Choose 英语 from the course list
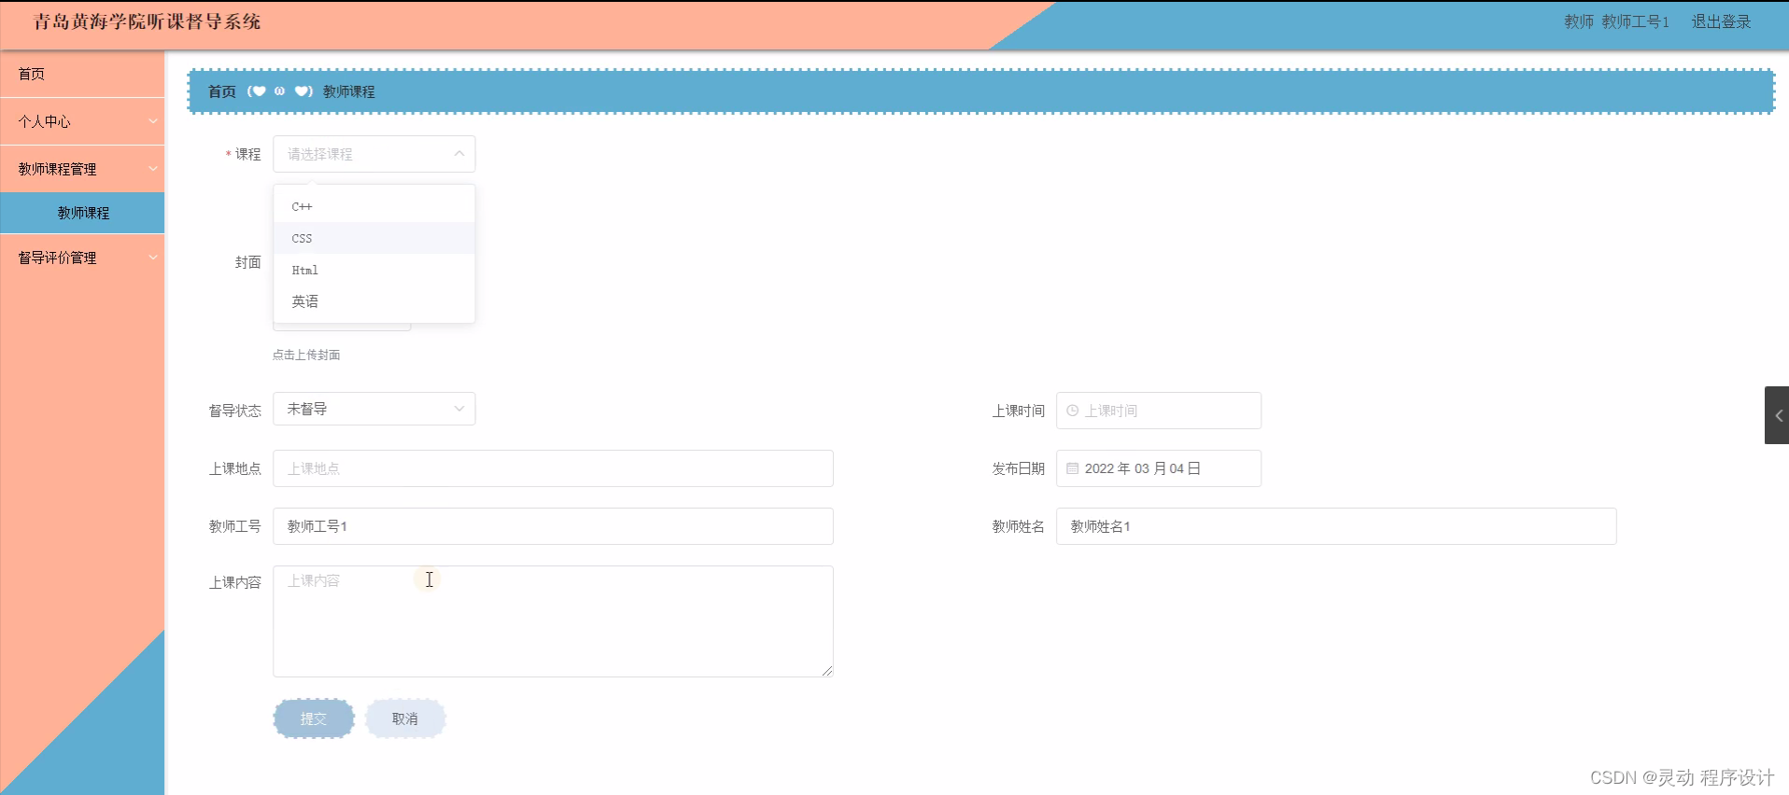Image resolution: width=1789 pixels, height=795 pixels. click(373, 301)
